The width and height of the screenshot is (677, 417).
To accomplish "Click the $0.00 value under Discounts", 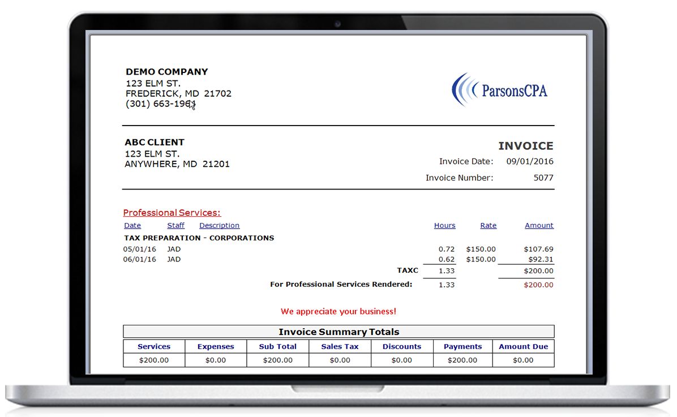I will click(402, 360).
